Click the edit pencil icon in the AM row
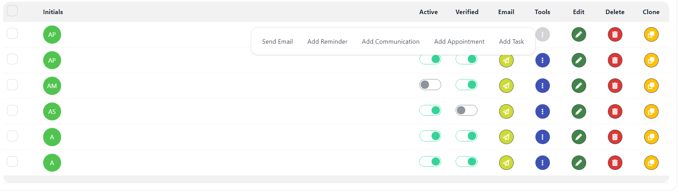This screenshot has width=679, height=194. coord(579,86)
